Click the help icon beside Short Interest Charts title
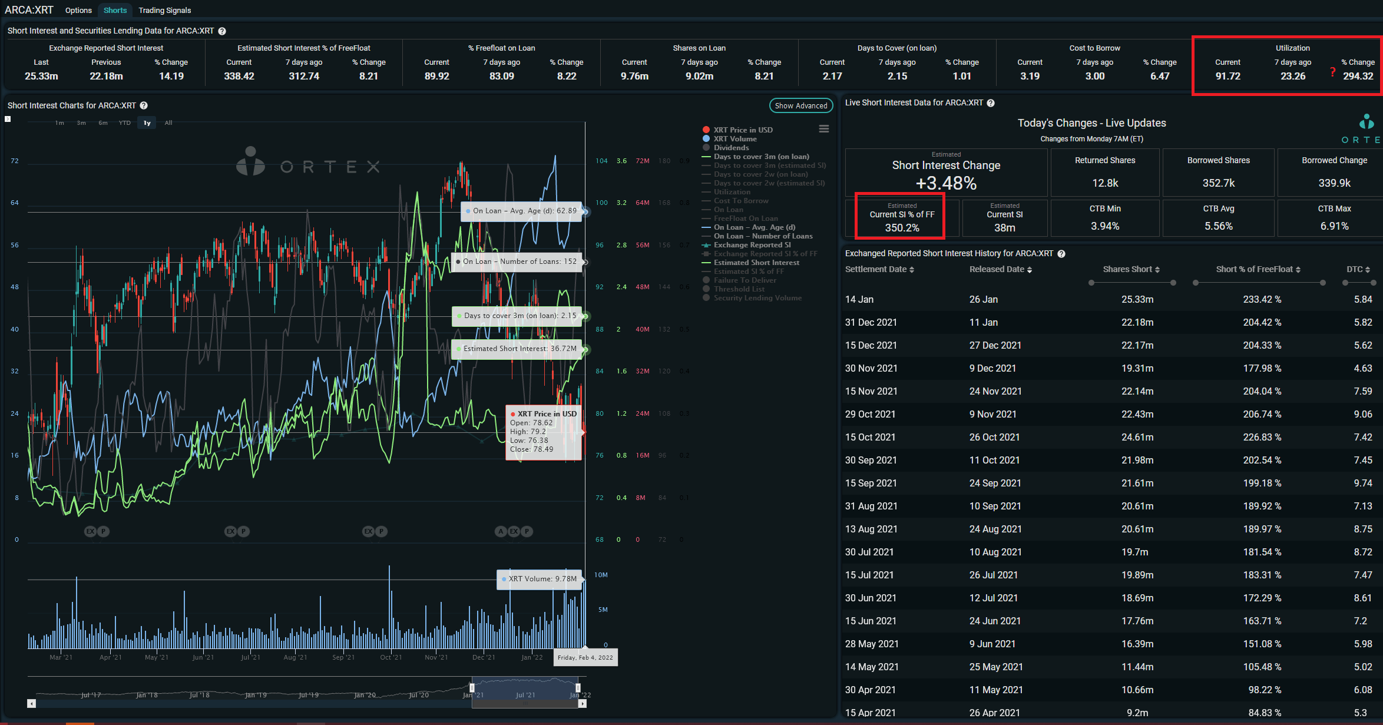The width and height of the screenshot is (1383, 725). tap(144, 105)
